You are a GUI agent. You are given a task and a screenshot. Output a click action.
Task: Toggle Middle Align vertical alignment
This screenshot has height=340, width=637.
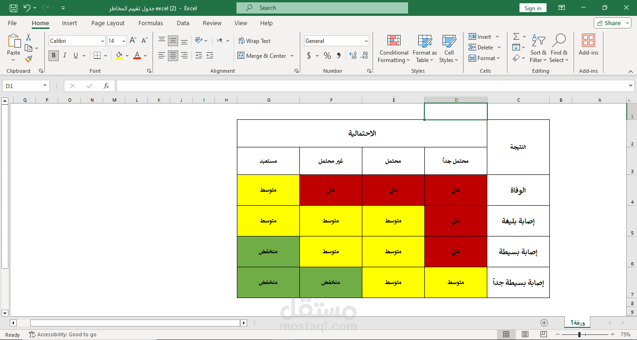[x=173, y=41]
